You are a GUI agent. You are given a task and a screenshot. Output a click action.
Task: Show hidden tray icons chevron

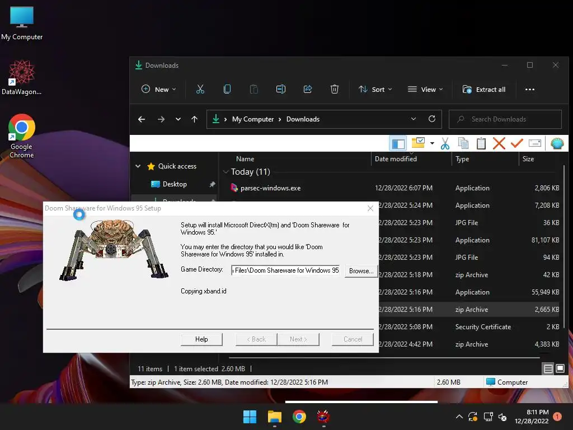point(459,417)
